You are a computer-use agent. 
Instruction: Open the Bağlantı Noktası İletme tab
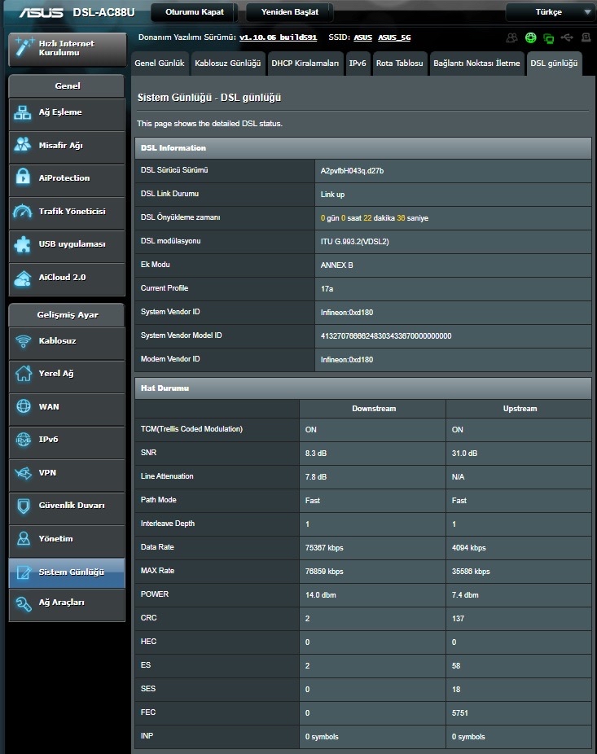(x=476, y=64)
